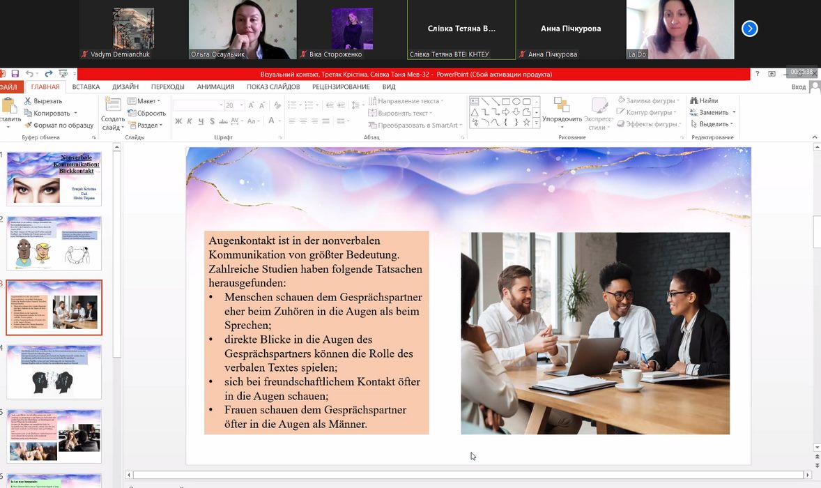Screen dimensions: 821x488
Task: Click the Undo arrow icon
Action: tap(29, 74)
